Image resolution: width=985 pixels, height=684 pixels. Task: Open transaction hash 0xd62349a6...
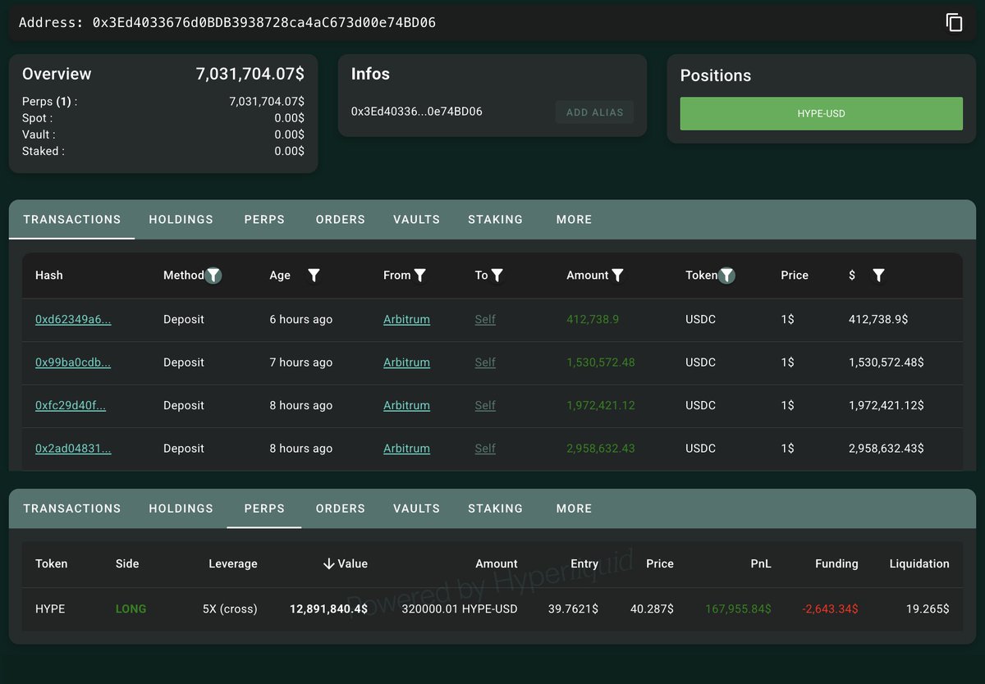73,320
